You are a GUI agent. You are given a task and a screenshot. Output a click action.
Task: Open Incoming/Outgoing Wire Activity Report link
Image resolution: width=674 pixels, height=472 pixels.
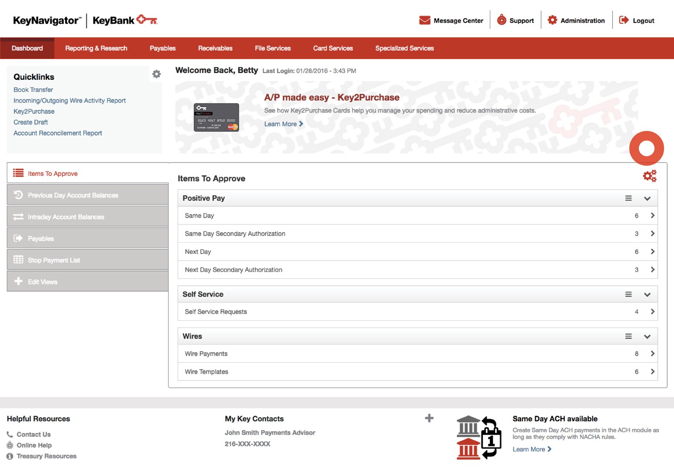pyautogui.click(x=70, y=100)
